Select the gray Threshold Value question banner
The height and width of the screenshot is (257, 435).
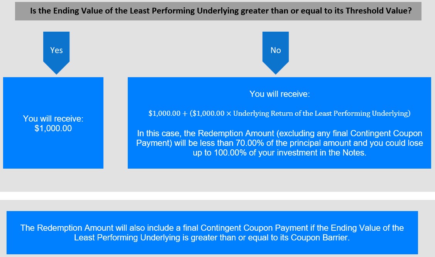pyautogui.click(x=218, y=11)
